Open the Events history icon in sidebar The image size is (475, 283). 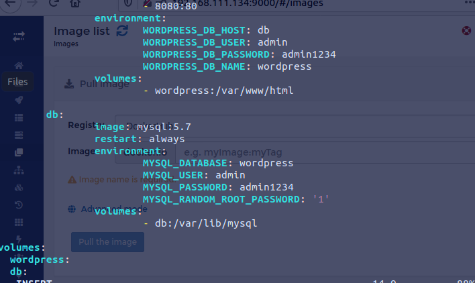coord(19,205)
